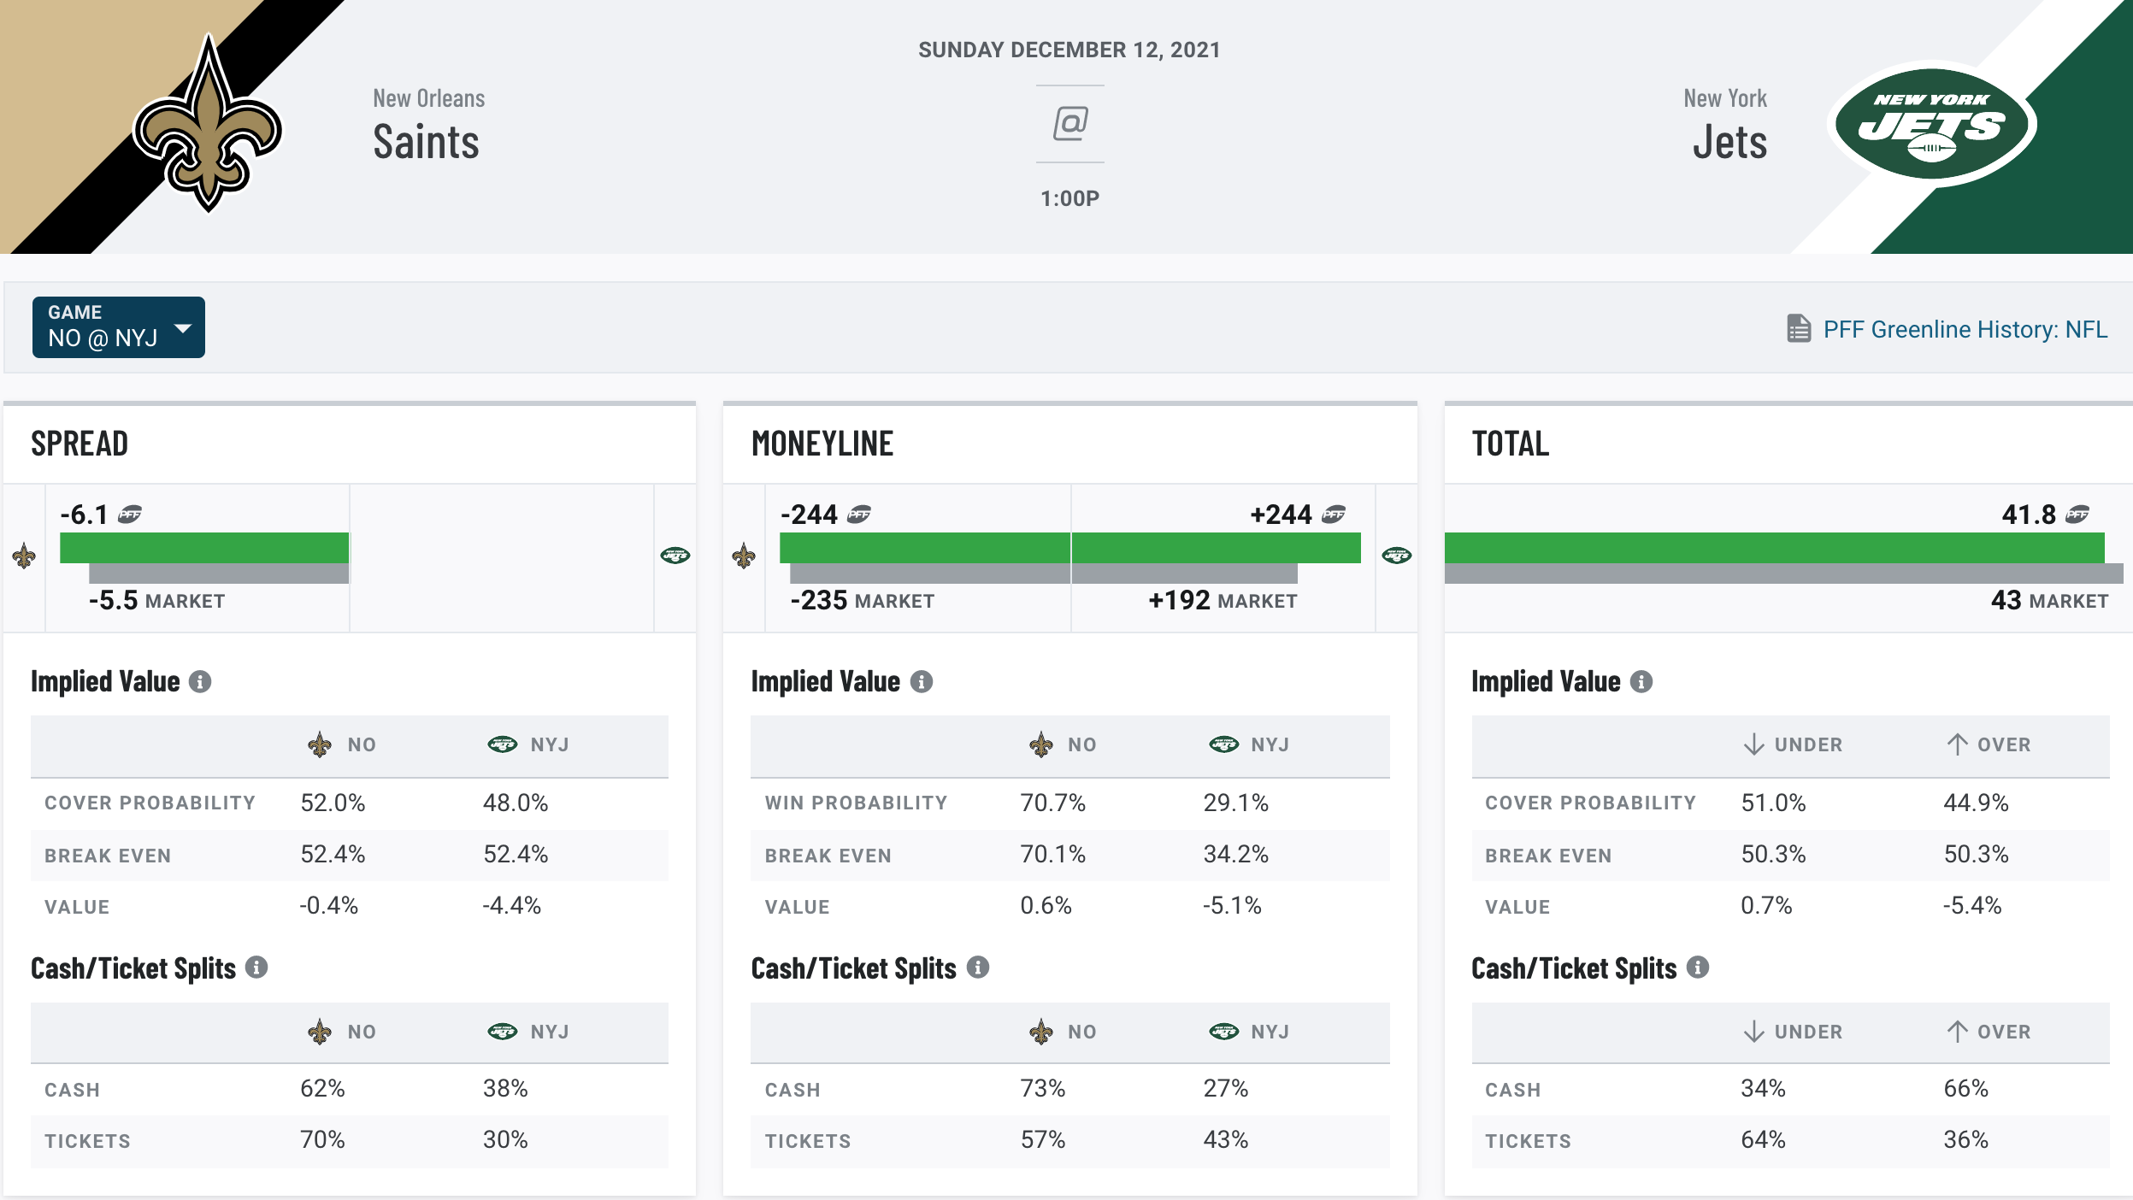
Task: Click the Jets team name in header
Action: [1729, 142]
